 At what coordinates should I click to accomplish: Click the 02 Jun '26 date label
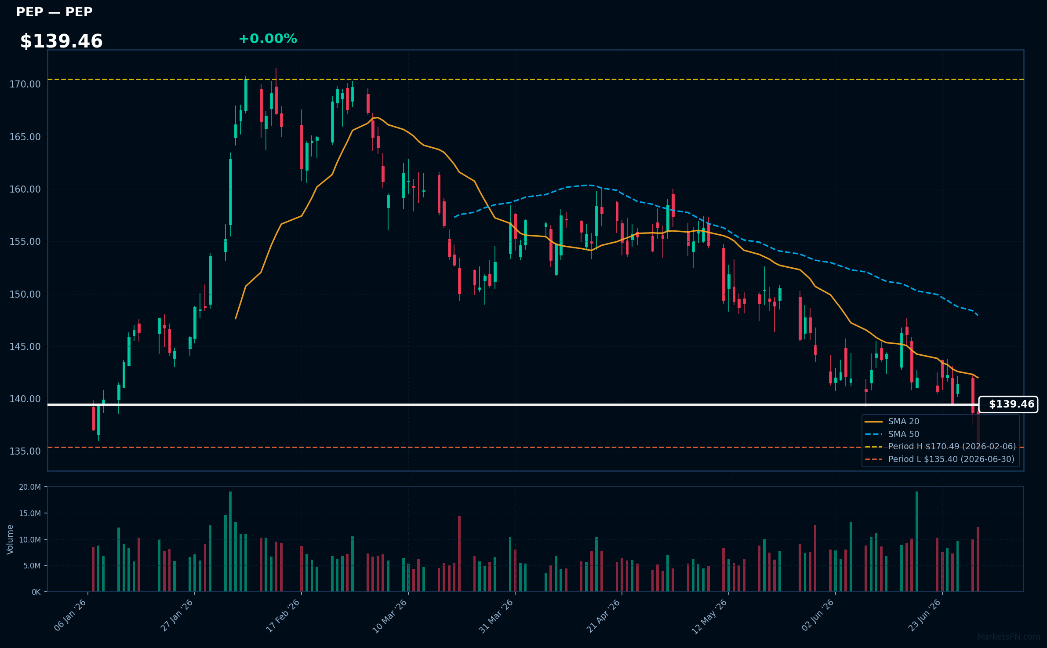[818, 615]
